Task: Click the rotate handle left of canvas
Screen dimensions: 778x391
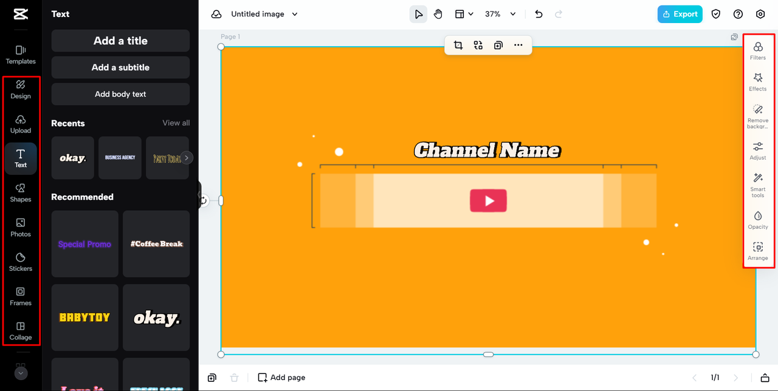Action: (203, 200)
